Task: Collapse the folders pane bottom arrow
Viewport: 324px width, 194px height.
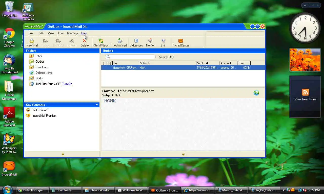Action: (x=63, y=154)
